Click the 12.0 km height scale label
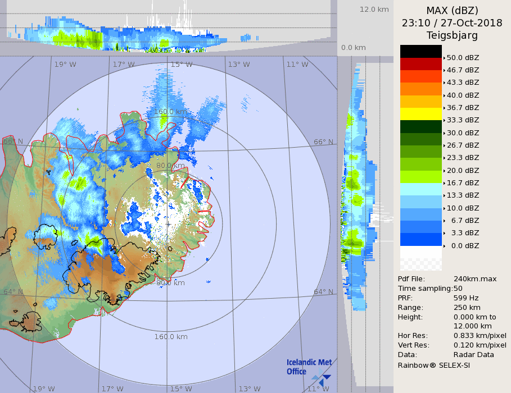Viewport: 511px width, 393px height. pos(374,10)
